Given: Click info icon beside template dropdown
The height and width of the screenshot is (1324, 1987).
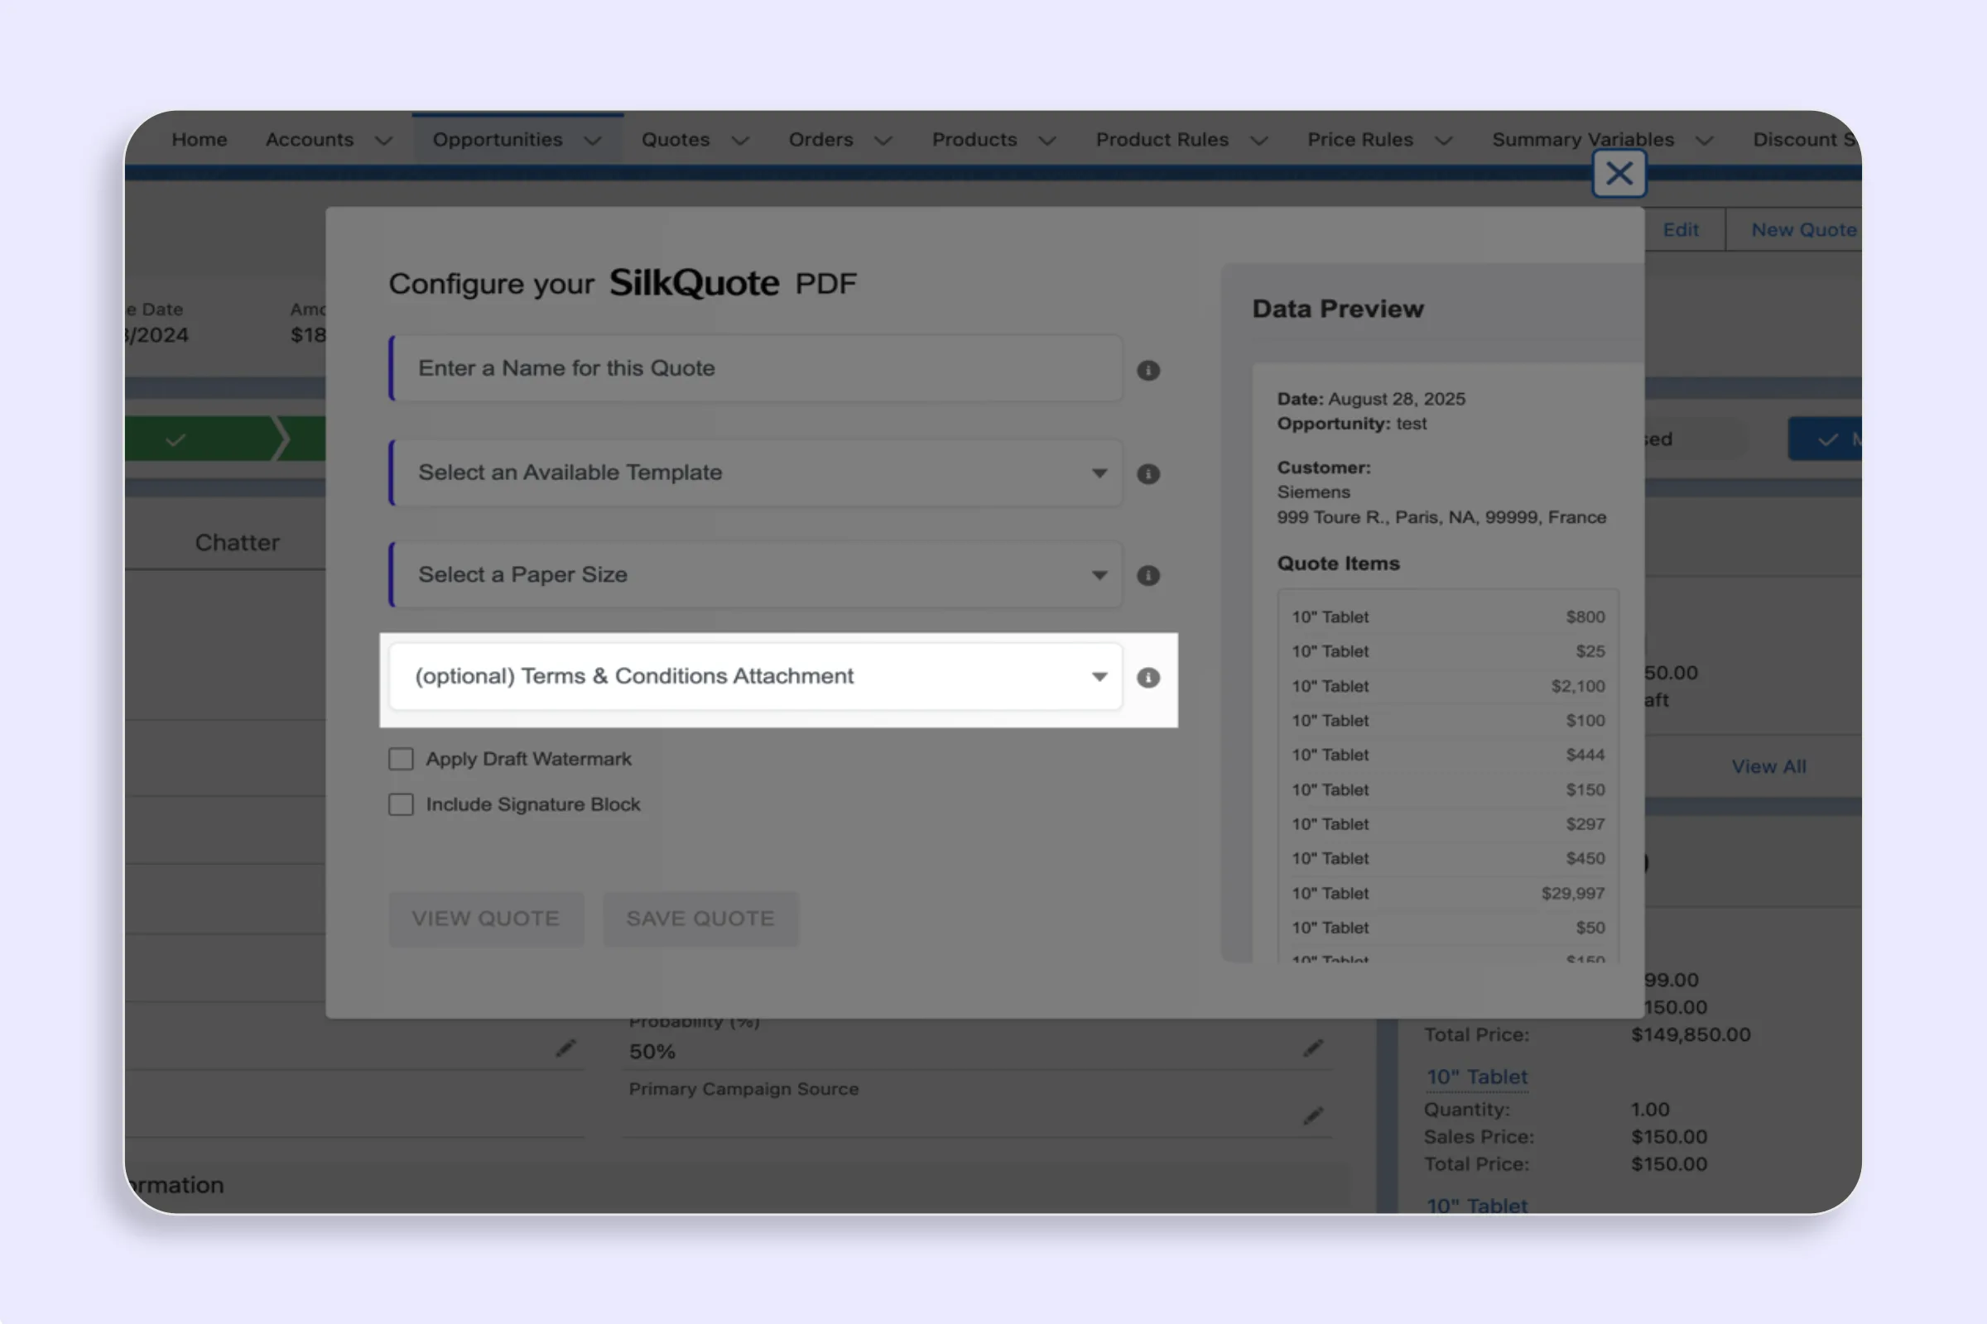Looking at the screenshot, I should 1147,473.
